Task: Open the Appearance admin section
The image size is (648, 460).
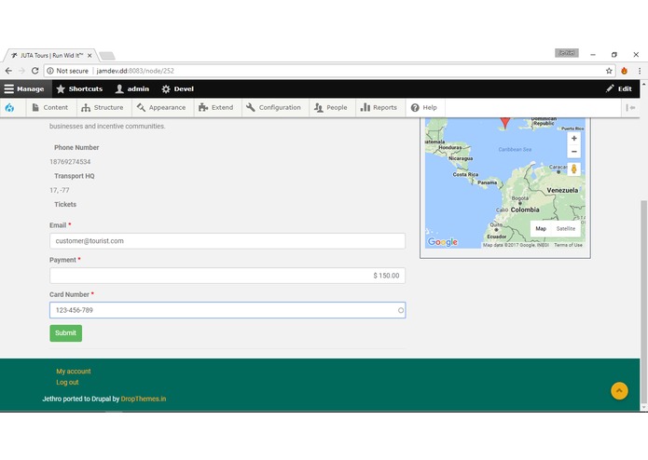Action: (161, 108)
